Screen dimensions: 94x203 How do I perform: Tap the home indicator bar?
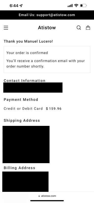pyautogui.click(x=47, y=201)
